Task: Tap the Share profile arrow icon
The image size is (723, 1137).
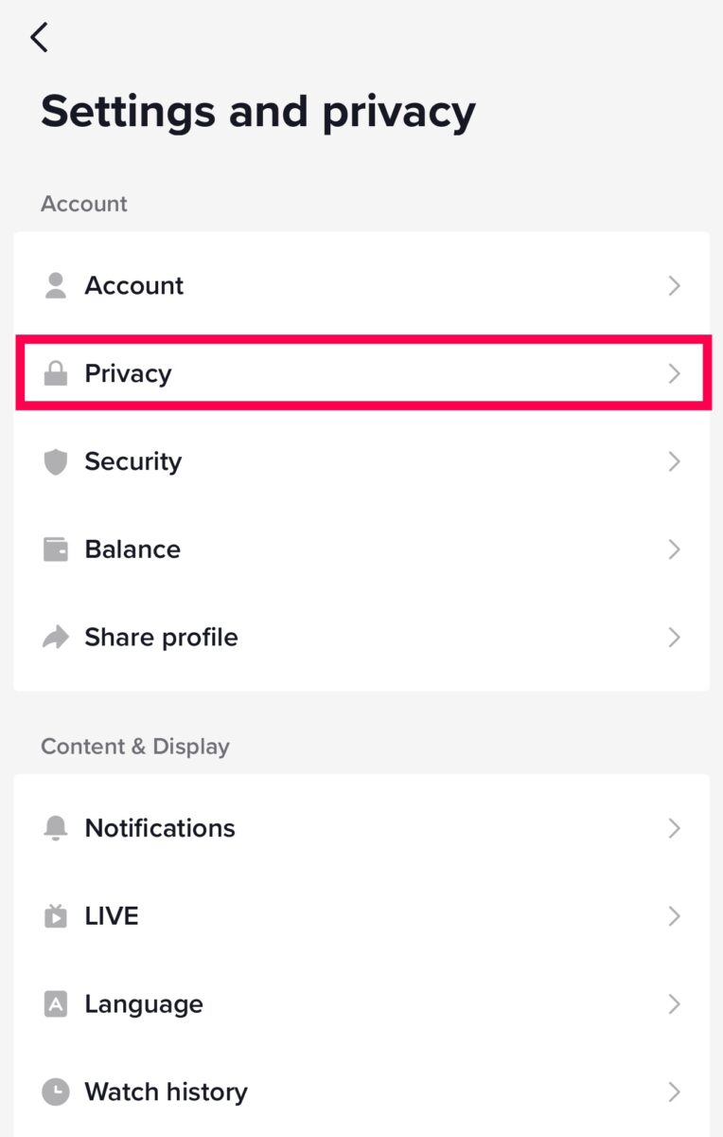Action: click(x=56, y=638)
